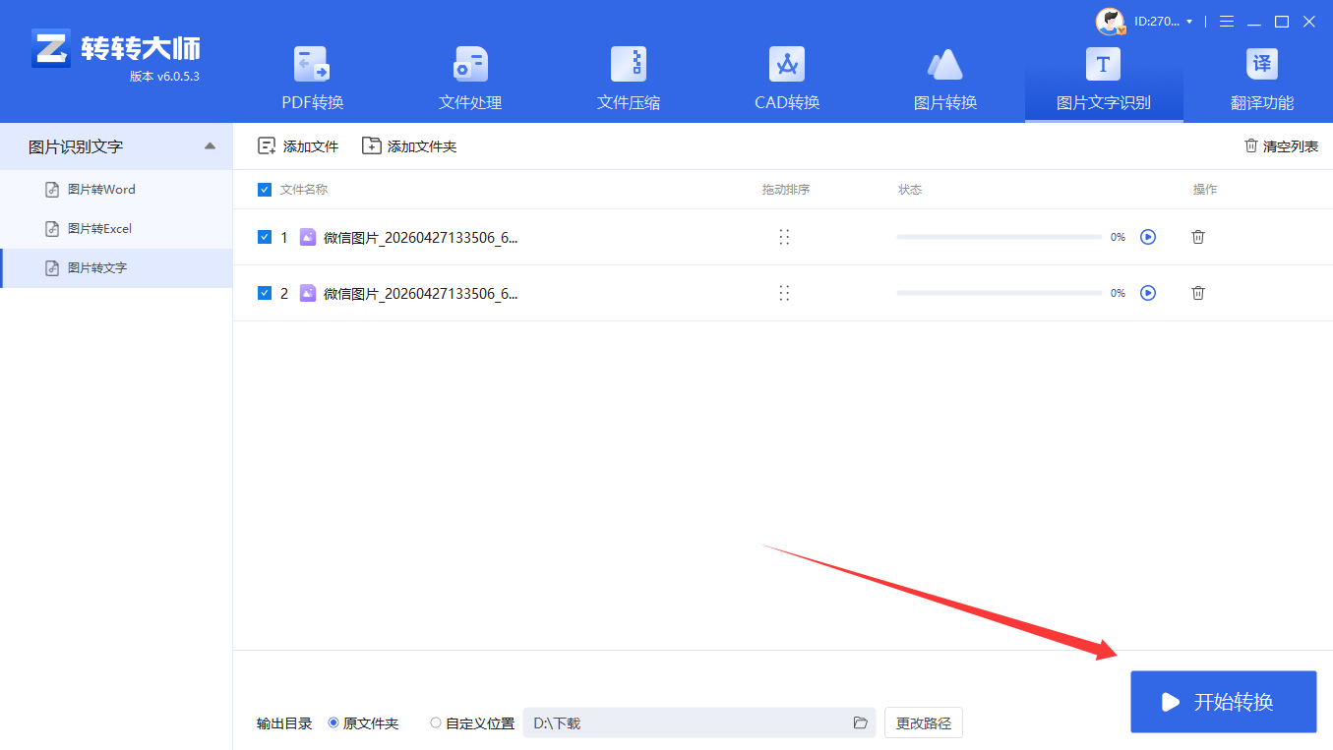Click the 拖动排序 column header
The height and width of the screenshot is (750, 1333).
click(x=786, y=190)
